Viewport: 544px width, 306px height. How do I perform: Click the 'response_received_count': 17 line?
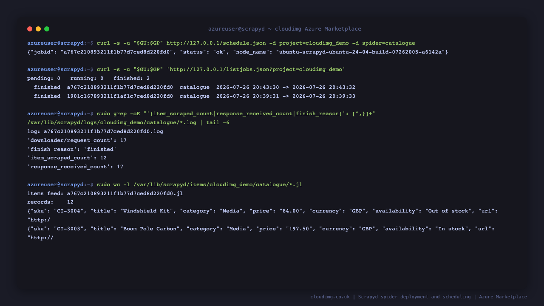click(x=75, y=167)
